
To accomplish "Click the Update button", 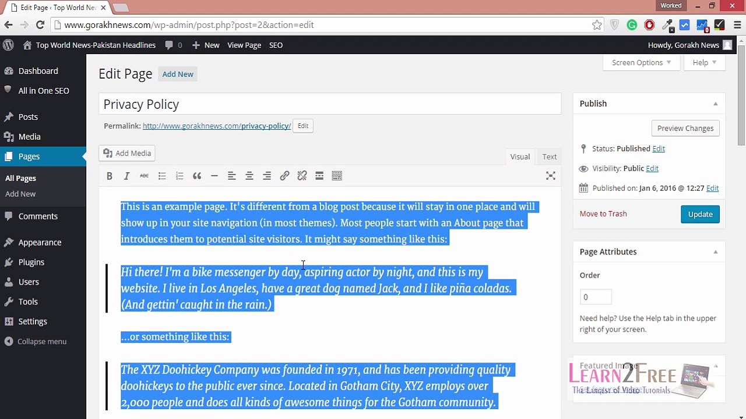I will coord(700,214).
